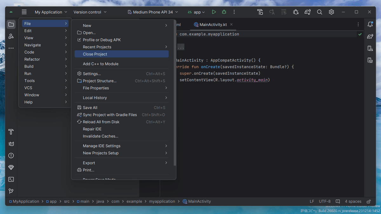The image size is (381, 214).
Task: Select Profile or Debug APK entry
Action: [x=122, y=40]
